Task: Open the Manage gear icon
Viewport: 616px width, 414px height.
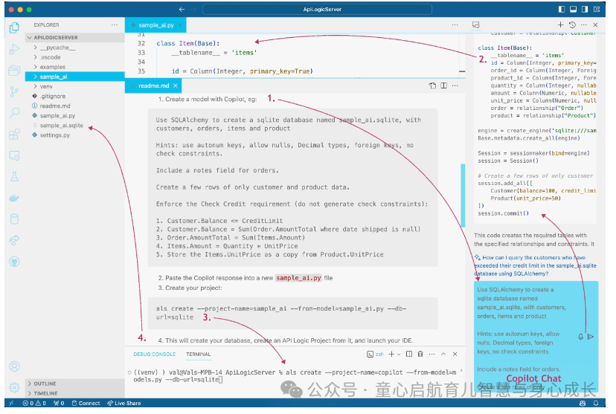Action: click(15, 387)
